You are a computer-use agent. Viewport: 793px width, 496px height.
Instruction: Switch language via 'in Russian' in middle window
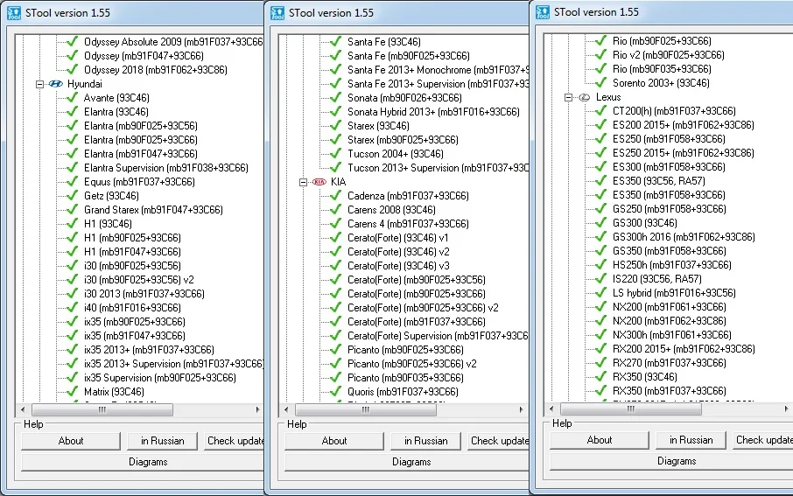[x=426, y=441]
